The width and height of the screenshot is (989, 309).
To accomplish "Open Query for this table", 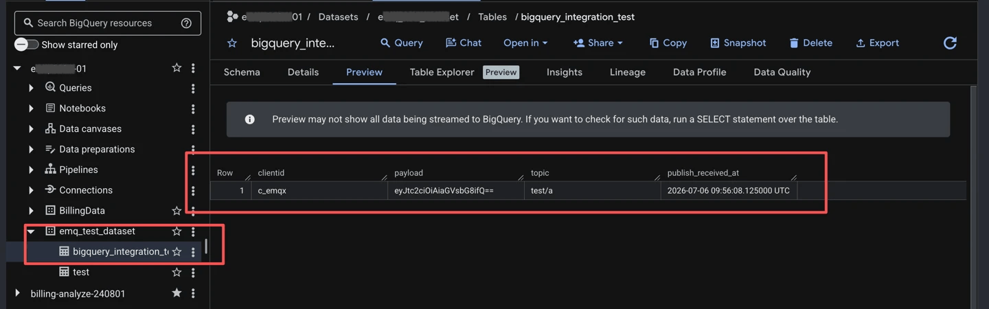I will [x=402, y=43].
